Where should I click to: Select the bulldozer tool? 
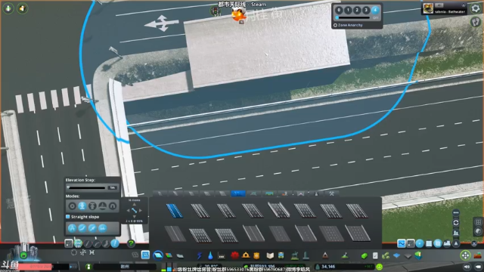point(478,255)
